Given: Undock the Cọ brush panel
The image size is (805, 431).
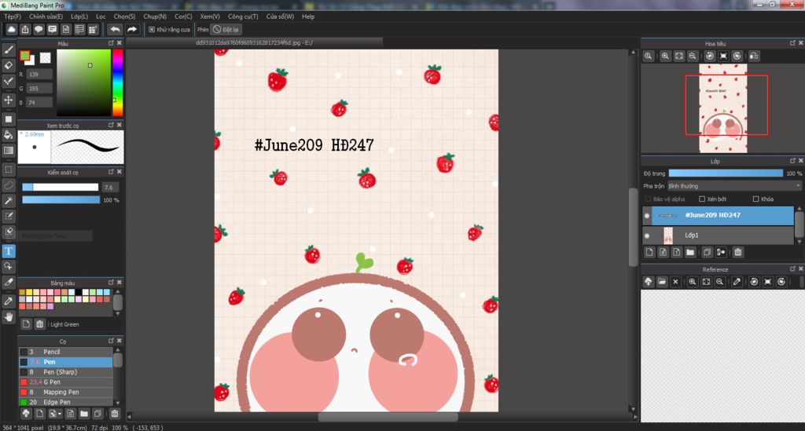Looking at the screenshot, I should click(x=111, y=340).
